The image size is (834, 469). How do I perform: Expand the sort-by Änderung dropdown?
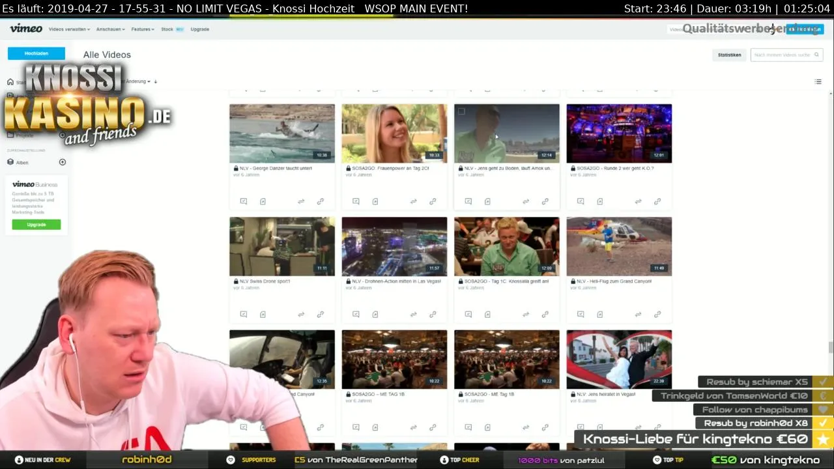click(x=137, y=81)
